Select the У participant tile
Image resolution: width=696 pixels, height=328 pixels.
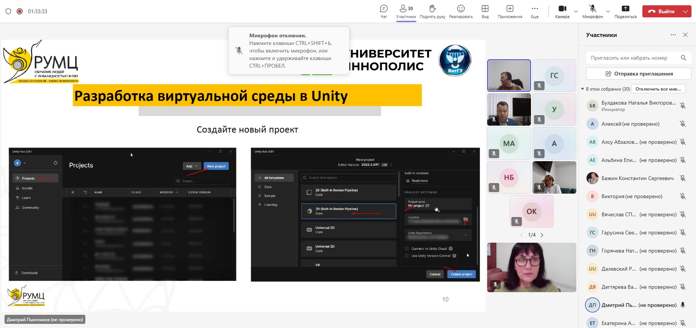[554, 109]
